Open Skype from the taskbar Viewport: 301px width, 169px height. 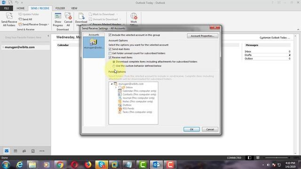(102, 165)
